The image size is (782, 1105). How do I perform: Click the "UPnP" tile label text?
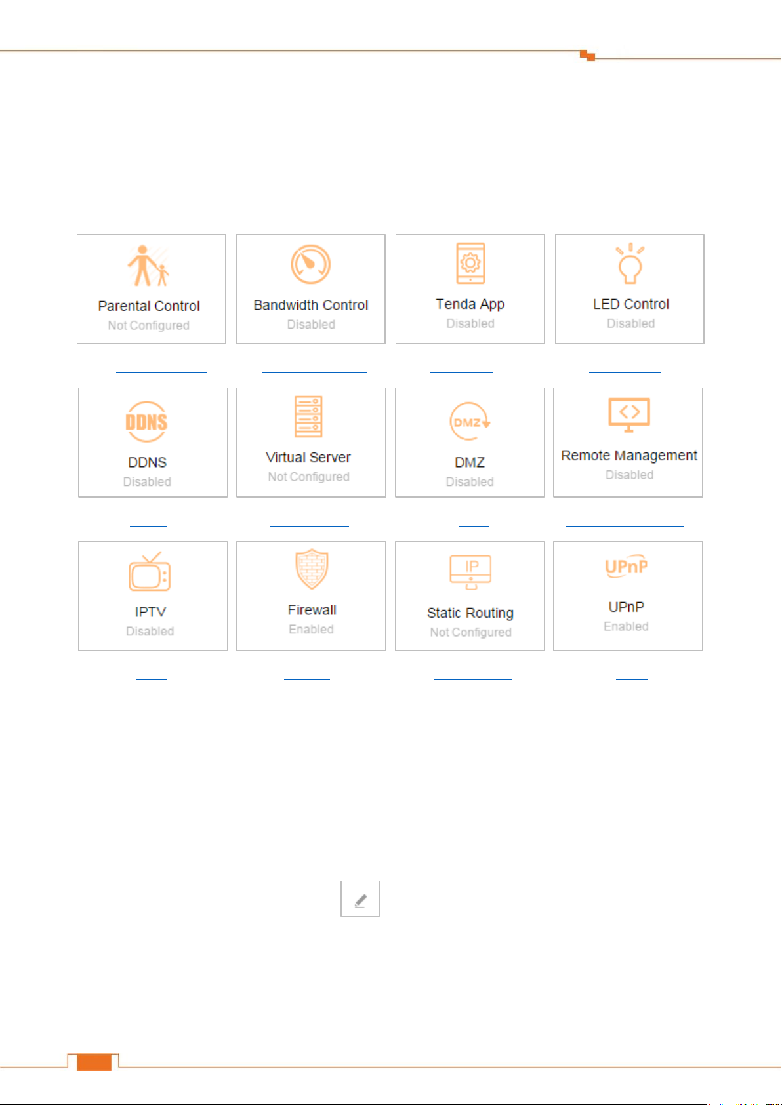click(x=627, y=607)
